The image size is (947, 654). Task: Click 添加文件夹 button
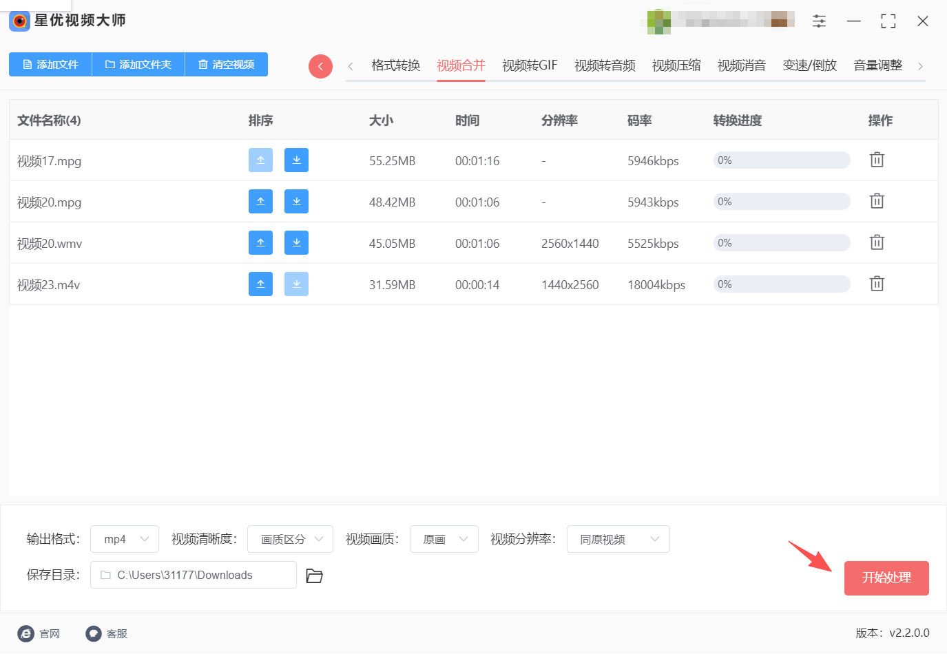click(138, 64)
